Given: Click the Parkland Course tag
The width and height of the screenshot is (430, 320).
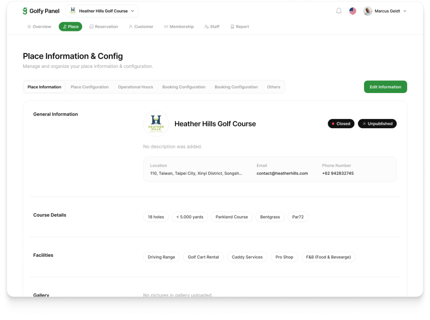Looking at the screenshot, I should coord(231,217).
